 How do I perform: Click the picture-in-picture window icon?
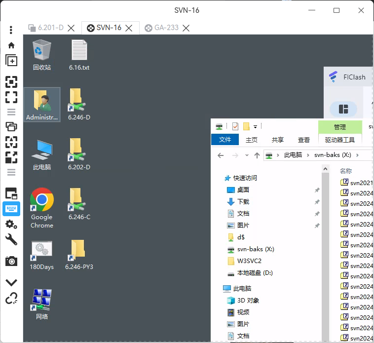(x=11, y=193)
